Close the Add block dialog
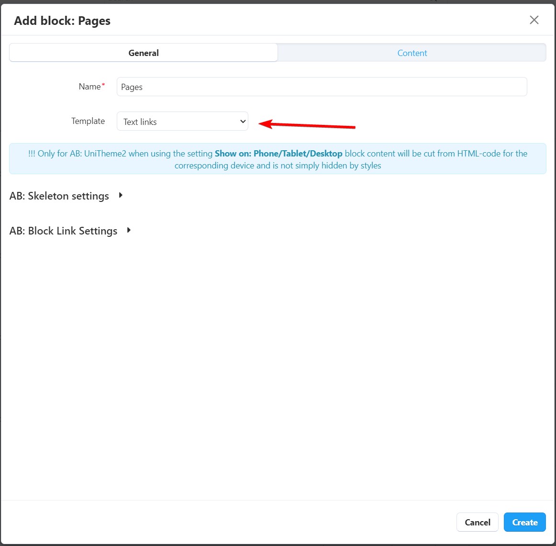 tap(534, 20)
